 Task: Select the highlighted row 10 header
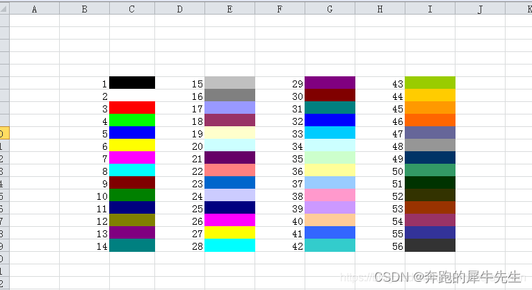pos(4,133)
